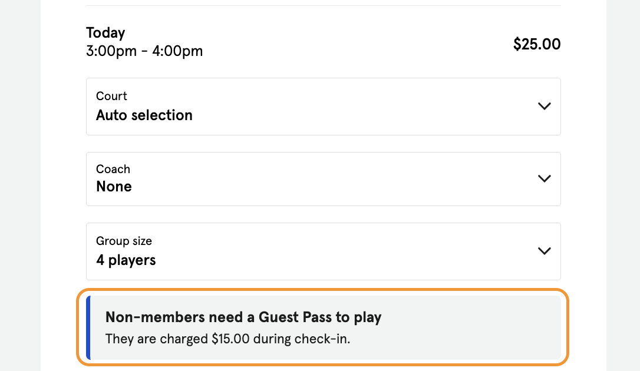
Task: Click the "Coach" field label
Action: point(113,169)
